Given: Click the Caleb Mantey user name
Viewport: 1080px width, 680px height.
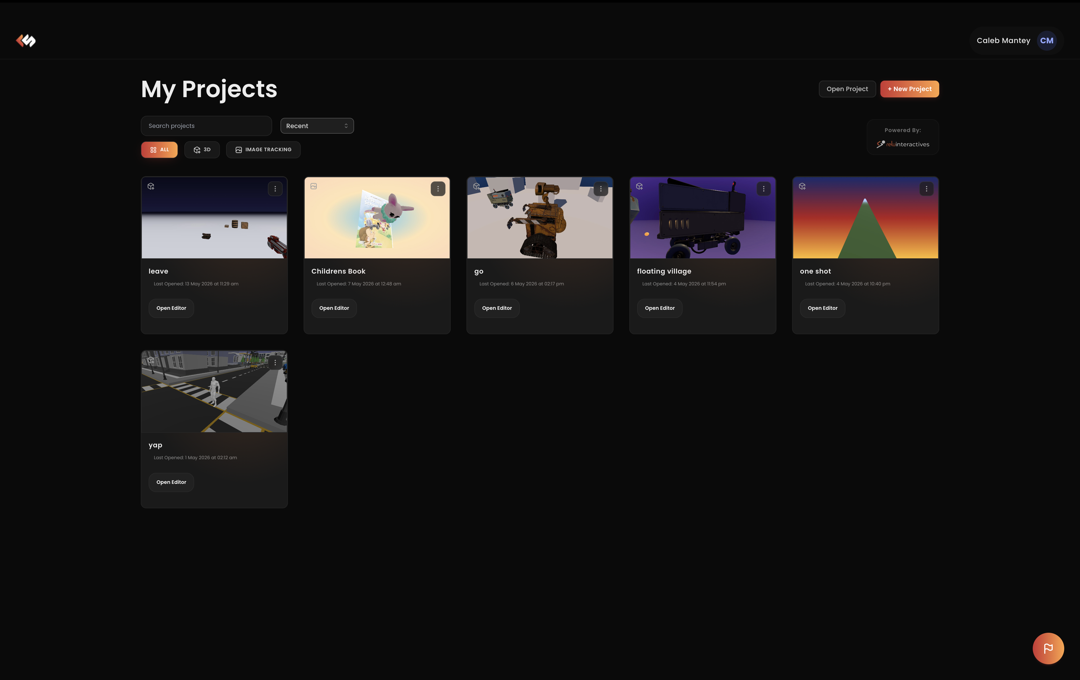Looking at the screenshot, I should [x=1003, y=41].
